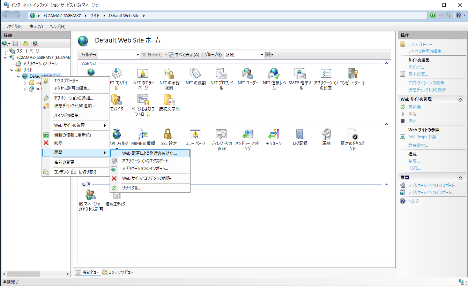Image resolution: width=468 pixels, height=286 pixels.
Task: Select スタート ページ in the tree
Action: click(x=28, y=51)
